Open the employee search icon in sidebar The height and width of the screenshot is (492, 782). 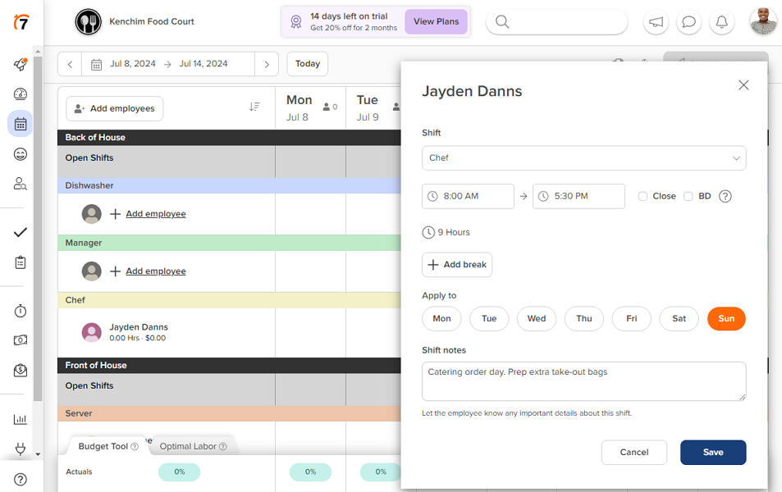pos(21,184)
